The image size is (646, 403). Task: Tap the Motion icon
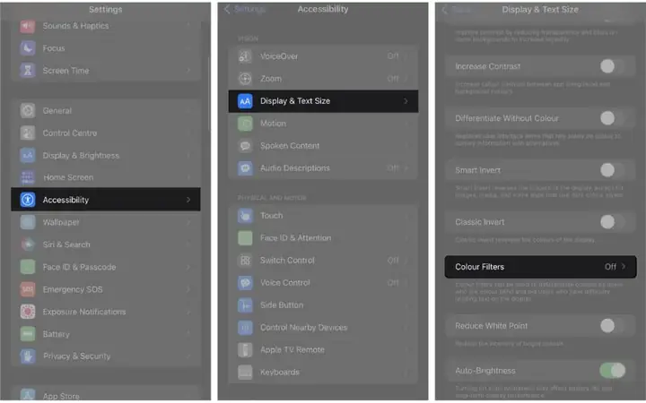coord(245,124)
